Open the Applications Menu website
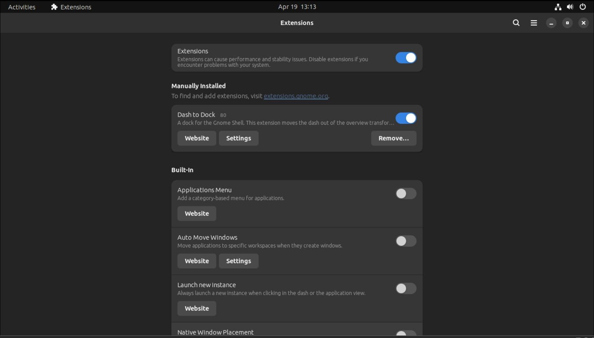Screen dimensions: 594x338 [x=196, y=213]
